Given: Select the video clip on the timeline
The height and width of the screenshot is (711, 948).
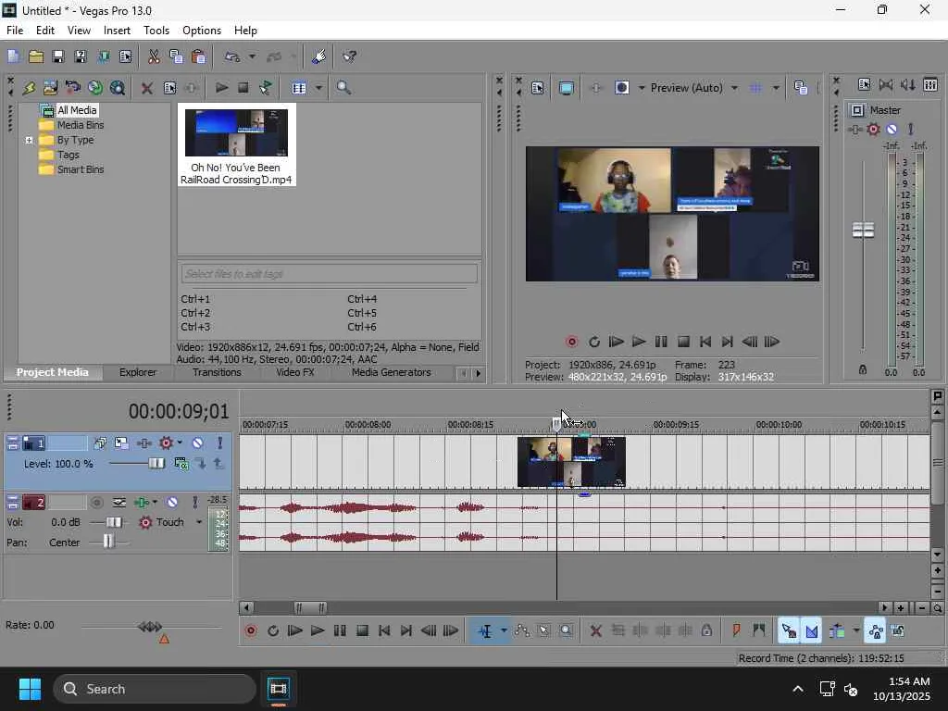Looking at the screenshot, I should click(571, 462).
